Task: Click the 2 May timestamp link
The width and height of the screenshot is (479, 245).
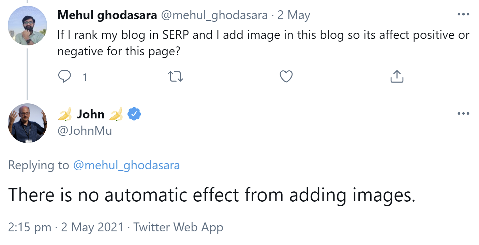Action: [294, 15]
